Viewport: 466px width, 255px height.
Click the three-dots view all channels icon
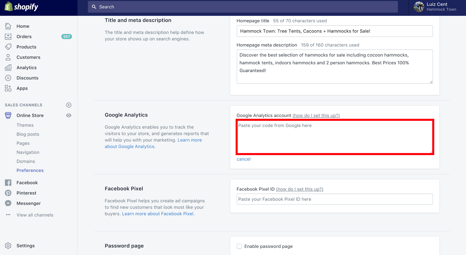(8, 215)
